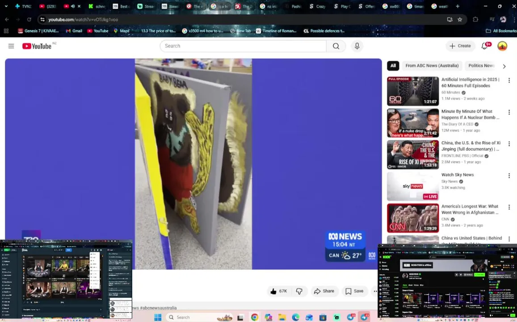The image size is (517, 322).
Task: Open Rise of Xi Jinping documentary thumbnail
Action: tap(413, 155)
